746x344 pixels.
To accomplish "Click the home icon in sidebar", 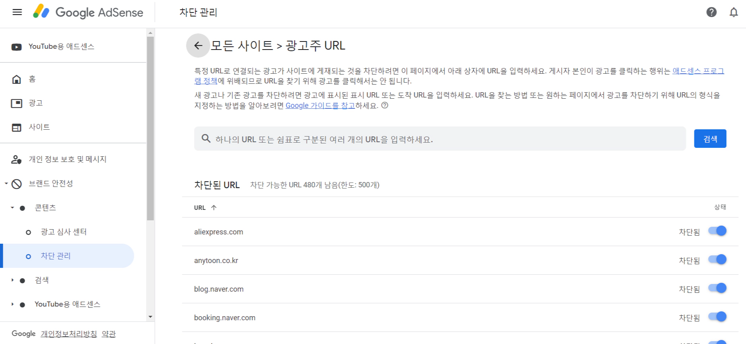I will pos(17,79).
